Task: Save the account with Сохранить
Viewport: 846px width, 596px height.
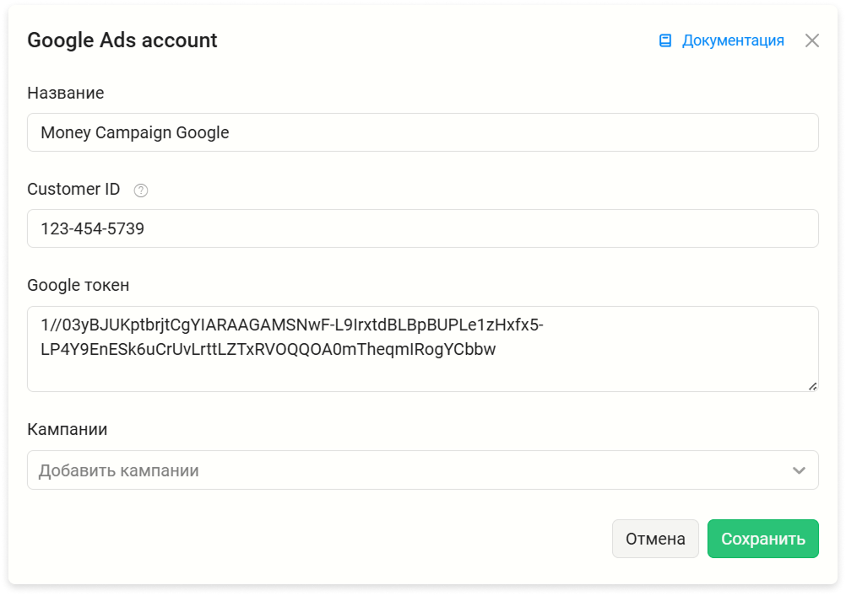Action: point(763,539)
